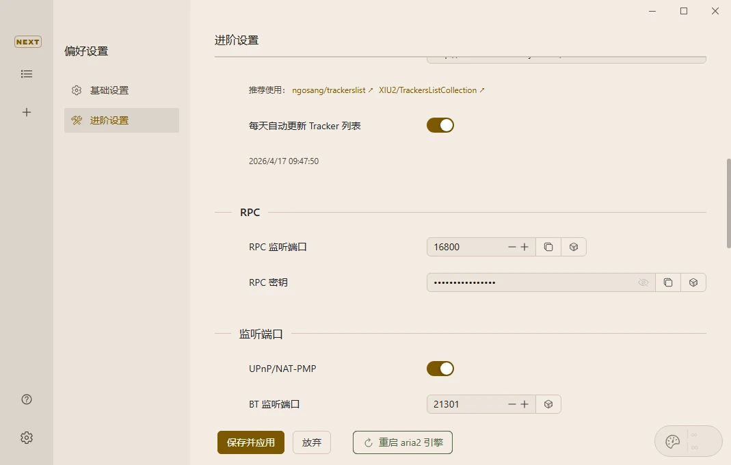731x465 pixels.
Task: Disable 每天自动更新 Tracker 列表
Action: pyautogui.click(x=440, y=125)
